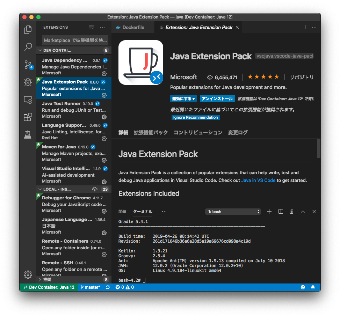The image size is (340, 317).
Task: Collapse the LOCAL - INSTALLED section
Action: pos(74,189)
